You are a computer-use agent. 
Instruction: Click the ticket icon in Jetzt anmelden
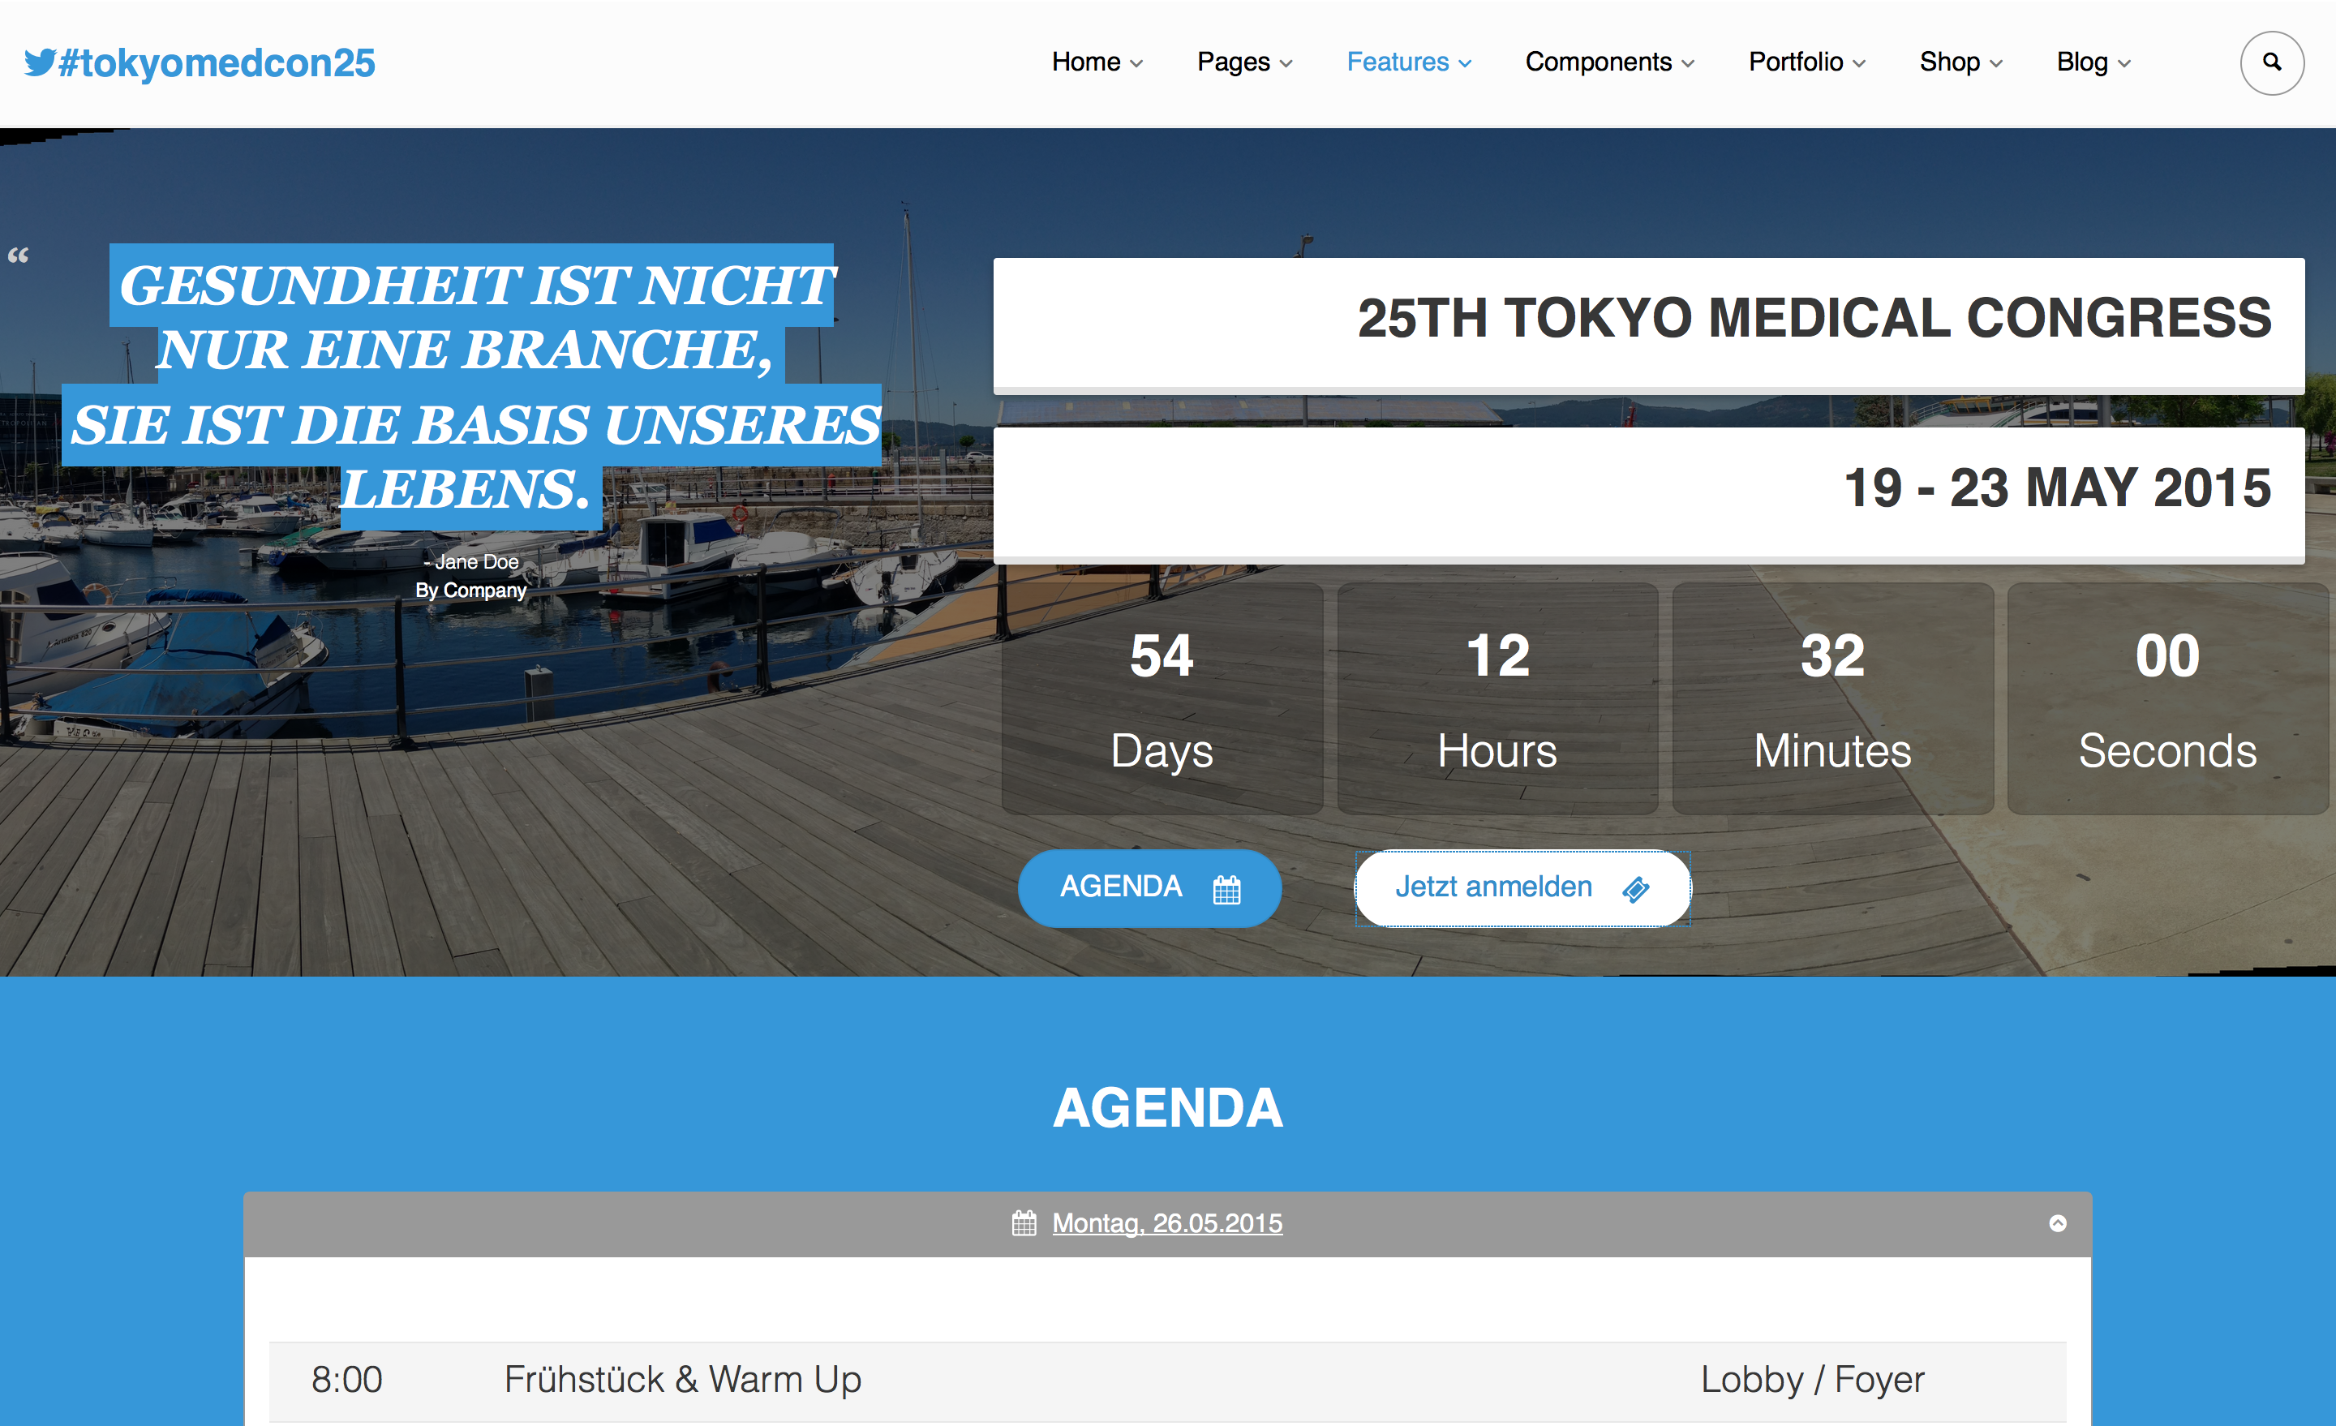tap(1635, 888)
